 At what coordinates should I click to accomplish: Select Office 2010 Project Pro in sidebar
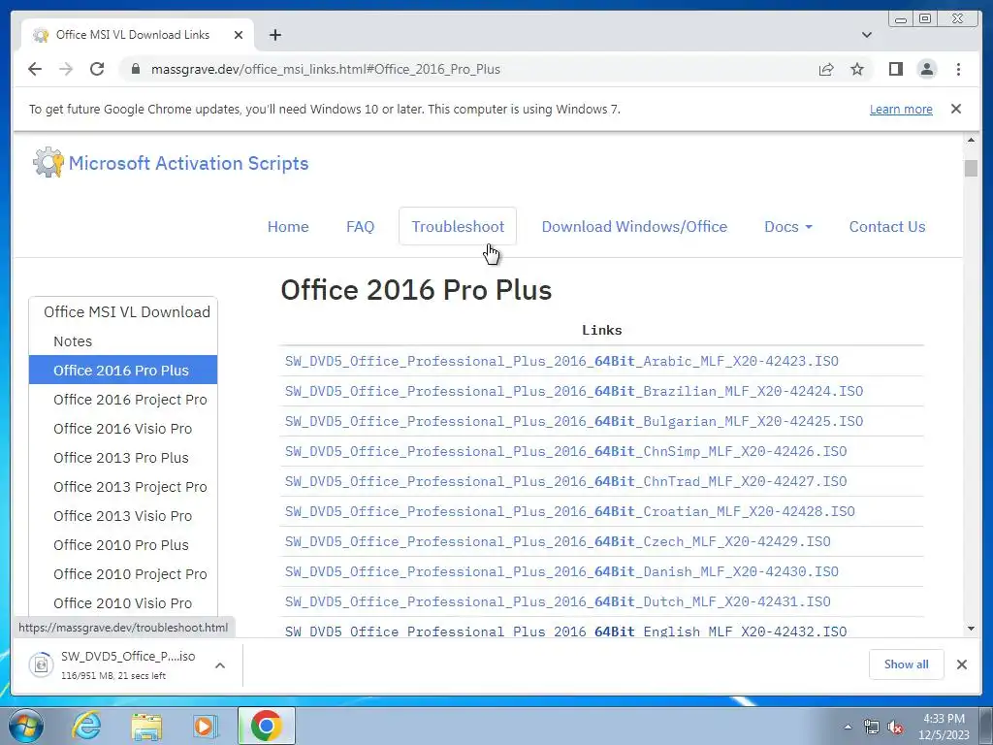(x=123, y=574)
